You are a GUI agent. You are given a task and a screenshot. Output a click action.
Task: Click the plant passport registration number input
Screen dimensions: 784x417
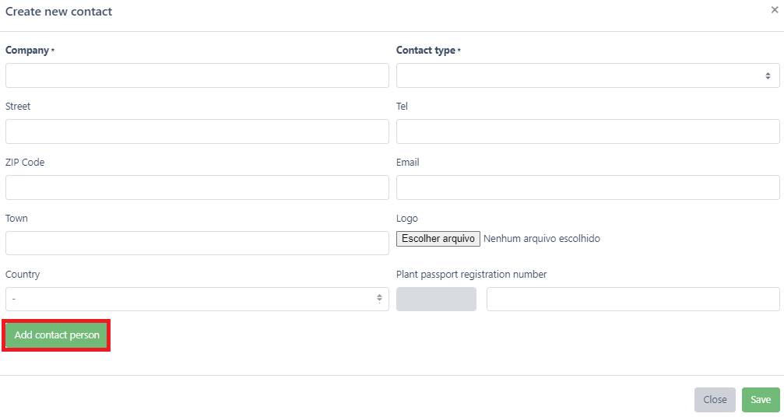click(x=633, y=299)
